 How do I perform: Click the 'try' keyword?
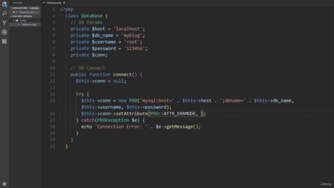point(80,94)
